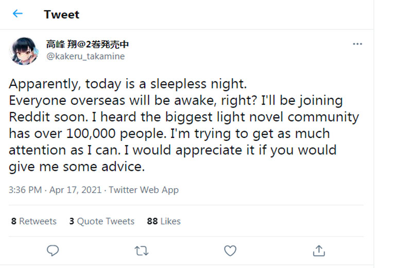Click the Share upload icon
The image size is (413, 268).
319,251
